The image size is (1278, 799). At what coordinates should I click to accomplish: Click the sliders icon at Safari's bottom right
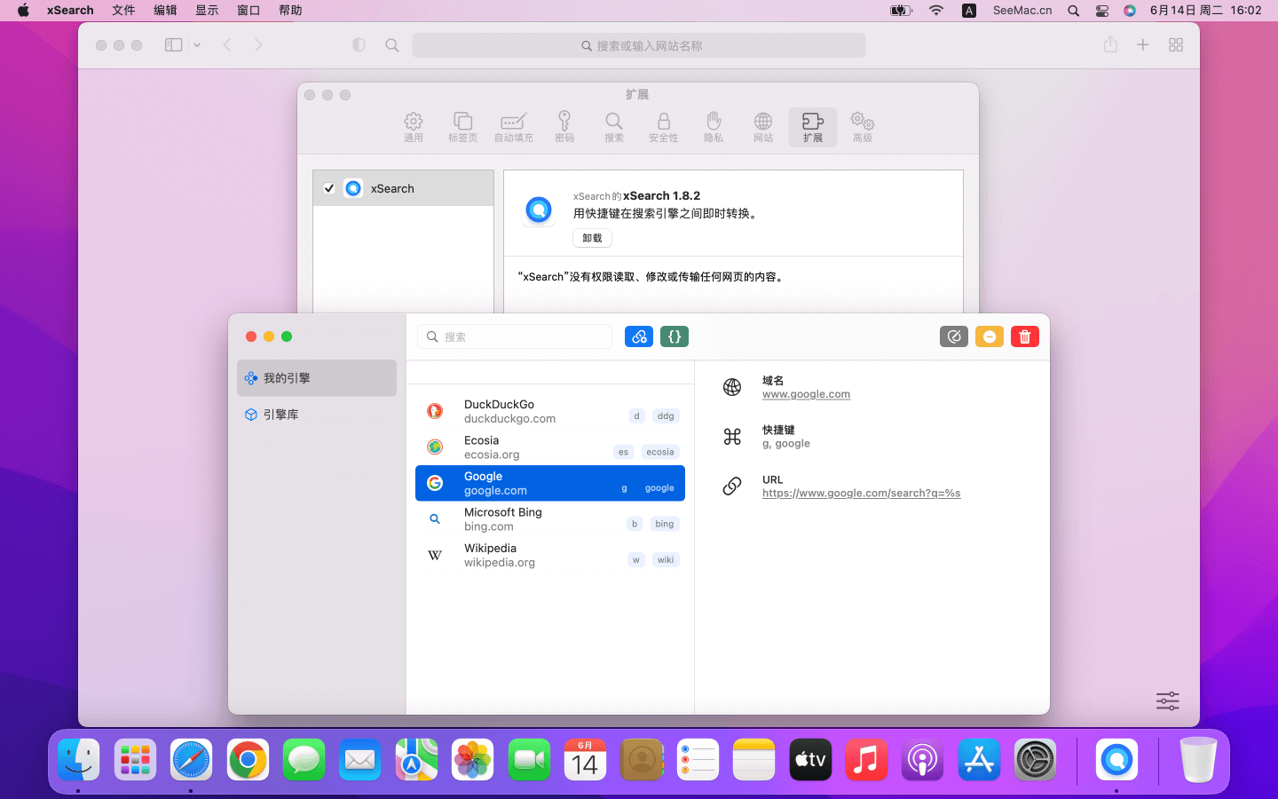tap(1168, 701)
